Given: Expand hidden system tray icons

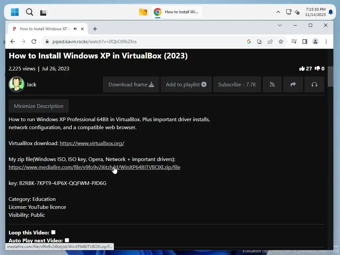Looking at the screenshot, I should tap(278, 12).
